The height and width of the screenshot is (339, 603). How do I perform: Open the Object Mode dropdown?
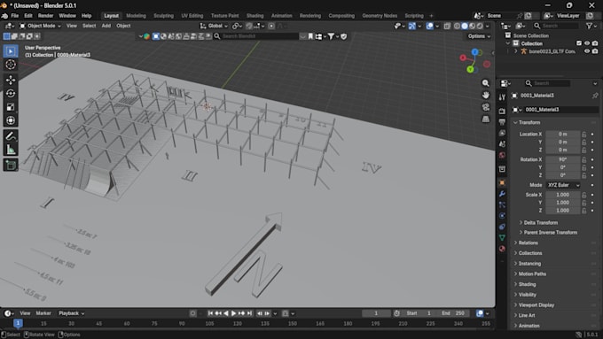[41, 26]
